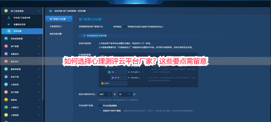Expand 心理视频 chevron
The height and width of the screenshot is (122, 271).
point(39,115)
